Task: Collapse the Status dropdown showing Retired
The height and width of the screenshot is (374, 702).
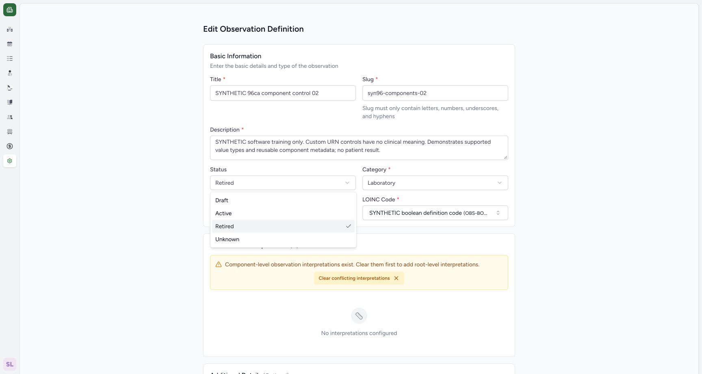Action: click(283, 183)
